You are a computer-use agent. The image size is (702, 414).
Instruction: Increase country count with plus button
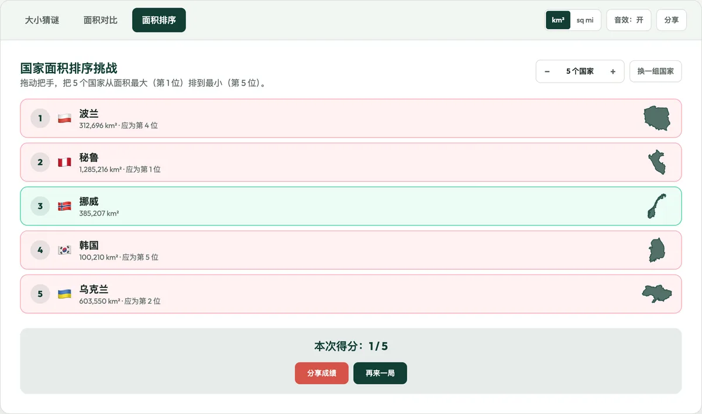(613, 71)
